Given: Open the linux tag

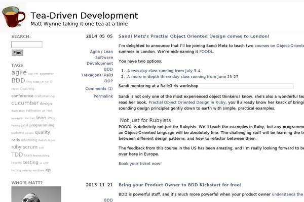Looking at the screenshot, I should click(x=51, y=118).
